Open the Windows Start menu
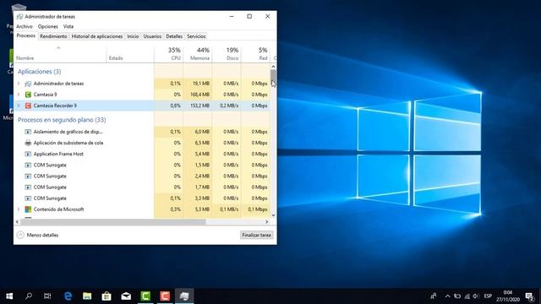Viewport: 541px width, 304px height. pos(9,296)
